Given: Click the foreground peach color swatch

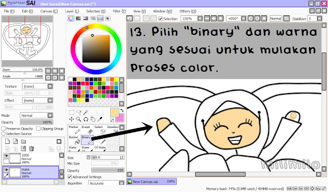Looking at the screenshot, I should pyautogui.click(x=114, y=113).
